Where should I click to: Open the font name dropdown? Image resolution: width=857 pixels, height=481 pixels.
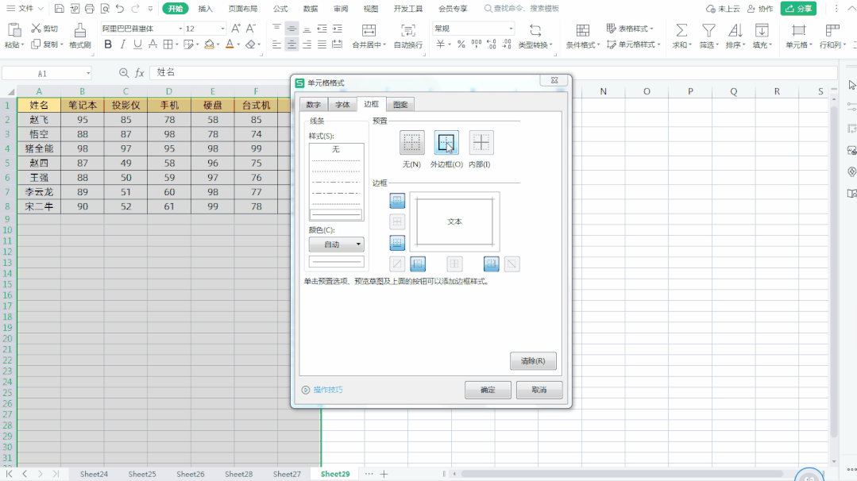(x=180, y=29)
